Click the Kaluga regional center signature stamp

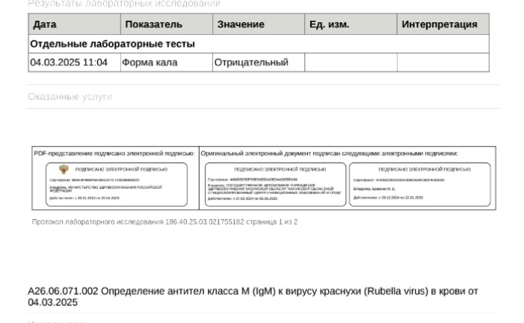click(275, 184)
